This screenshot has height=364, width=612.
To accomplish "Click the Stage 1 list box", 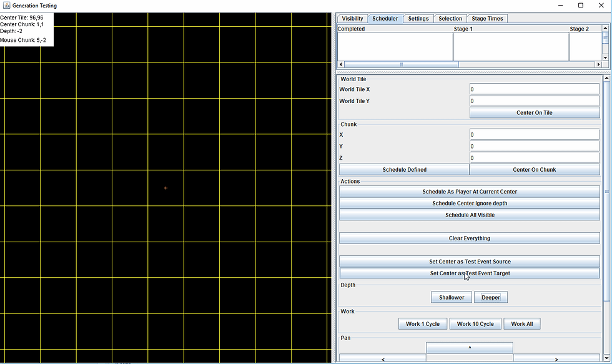I will 511,46.
